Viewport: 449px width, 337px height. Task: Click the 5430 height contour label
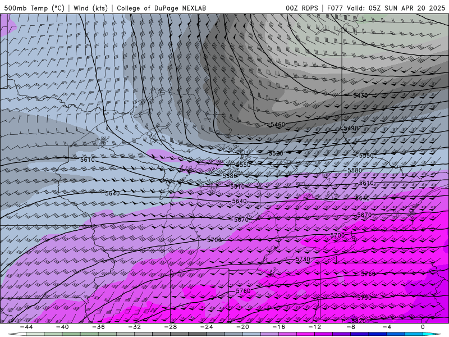coord(360,95)
